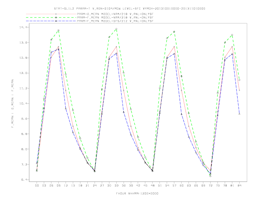Click x-axis tick label 33
Viewport: 261px width, 202px height.
click(x=116, y=185)
